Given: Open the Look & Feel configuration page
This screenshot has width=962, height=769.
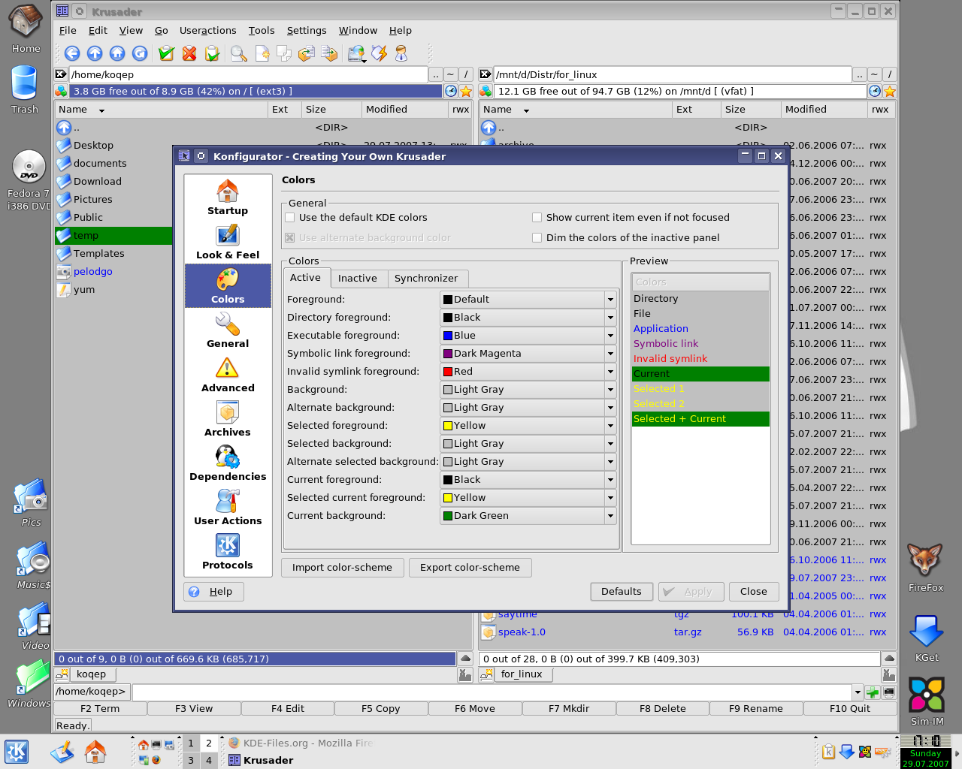Looking at the screenshot, I should [x=228, y=242].
